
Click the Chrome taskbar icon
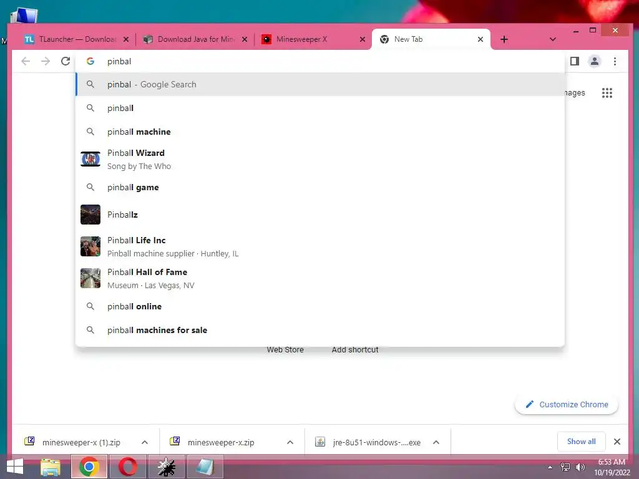pos(89,467)
